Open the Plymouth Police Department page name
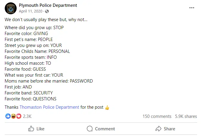 48,5
